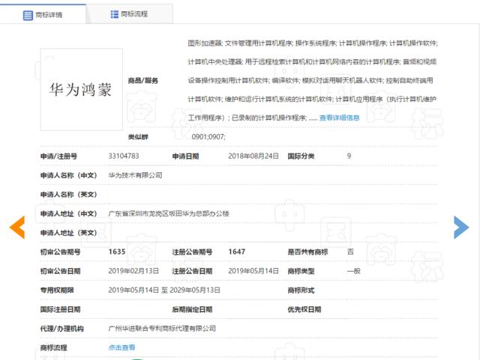480x360 pixels.
Task: Switch to the 商标流程 tab
Action: pyautogui.click(x=130, y=14)
